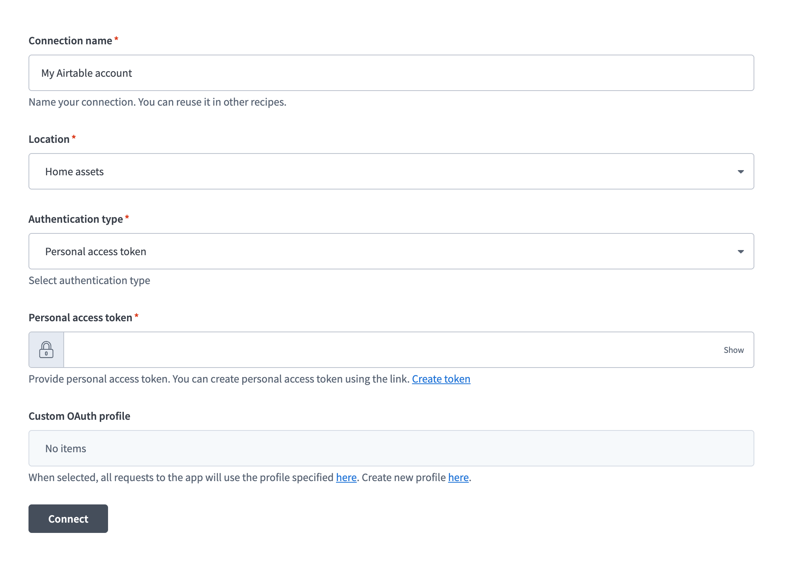Open the 'here' link to create new profile
The width and height of the screenshot is (786, 561).
458,478
